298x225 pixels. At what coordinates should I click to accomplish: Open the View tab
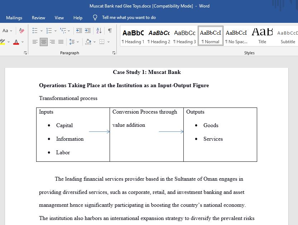click(59, 17)
